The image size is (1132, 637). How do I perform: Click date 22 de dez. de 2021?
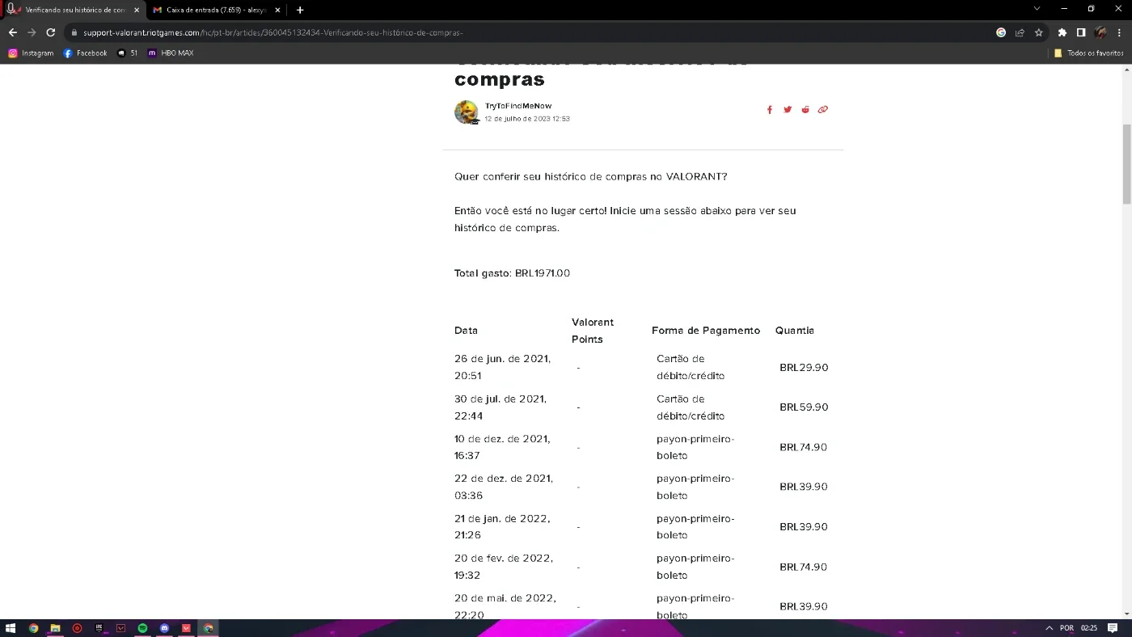click(x=504, y=487)
